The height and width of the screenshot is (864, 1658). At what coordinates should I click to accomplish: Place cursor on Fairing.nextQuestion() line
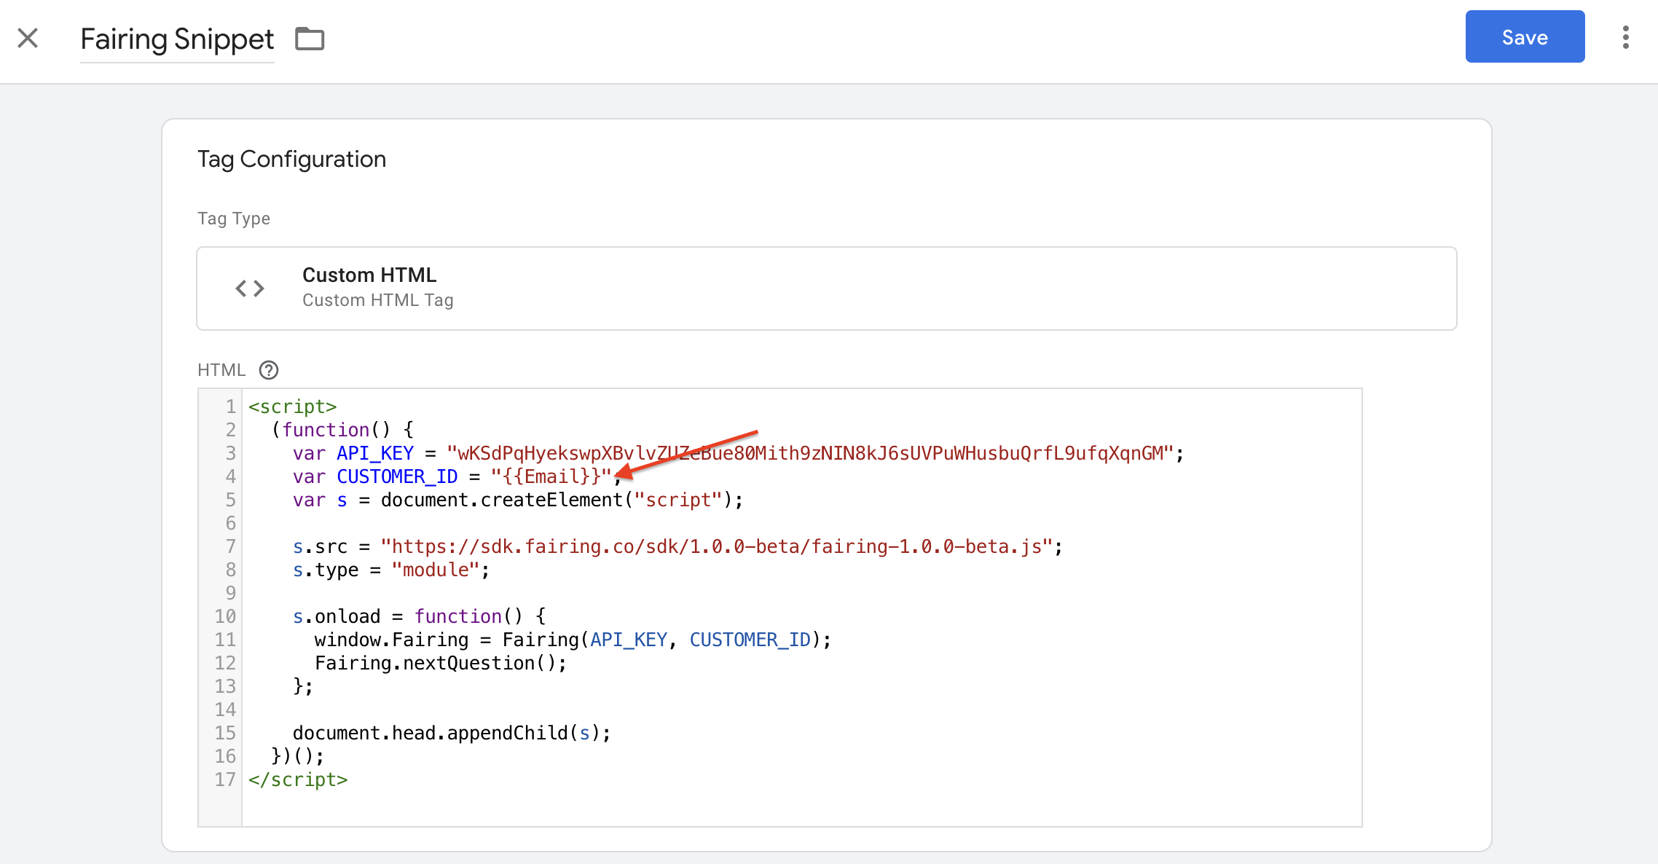tap(440, 663)
